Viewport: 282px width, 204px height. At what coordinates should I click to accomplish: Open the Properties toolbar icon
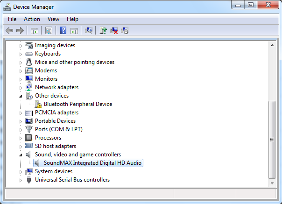(49, 31)
